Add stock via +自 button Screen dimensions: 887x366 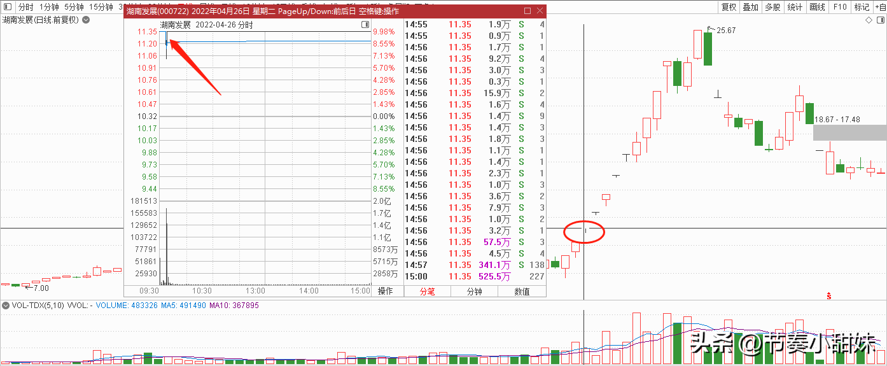click(879, 7)
